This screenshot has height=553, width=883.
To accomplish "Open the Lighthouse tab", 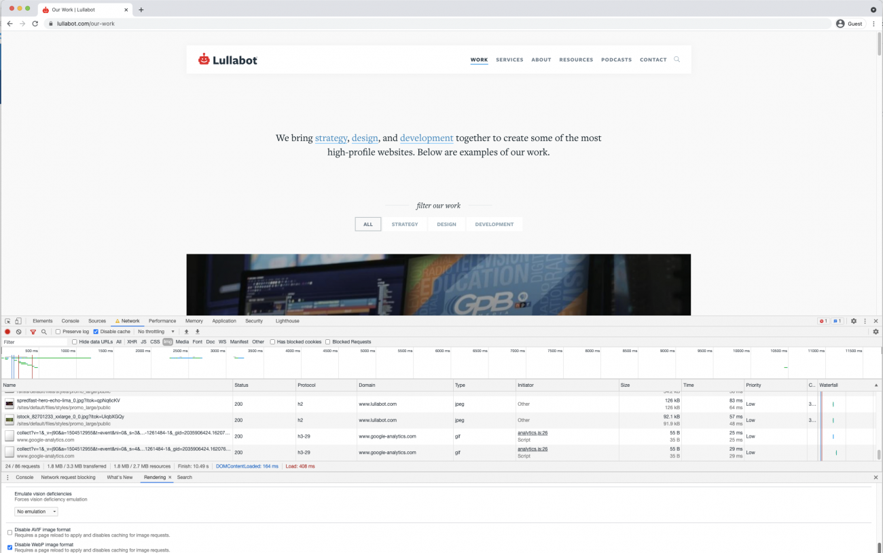I will tap(287, 321).
